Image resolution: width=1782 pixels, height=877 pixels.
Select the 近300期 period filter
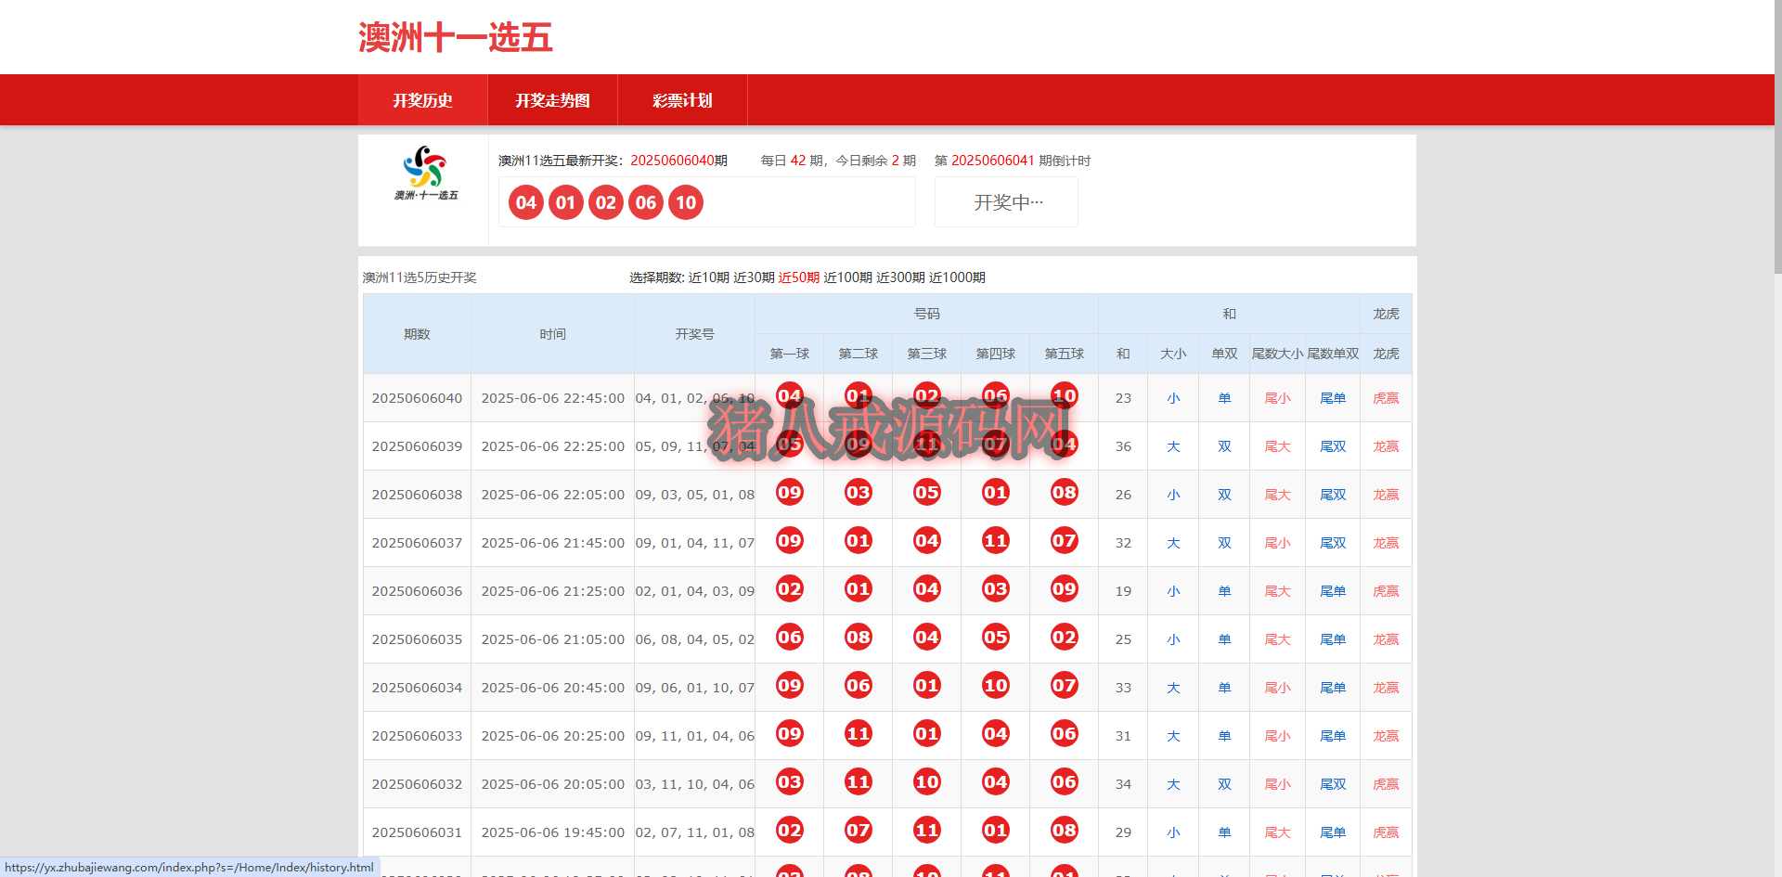[900, 277]
